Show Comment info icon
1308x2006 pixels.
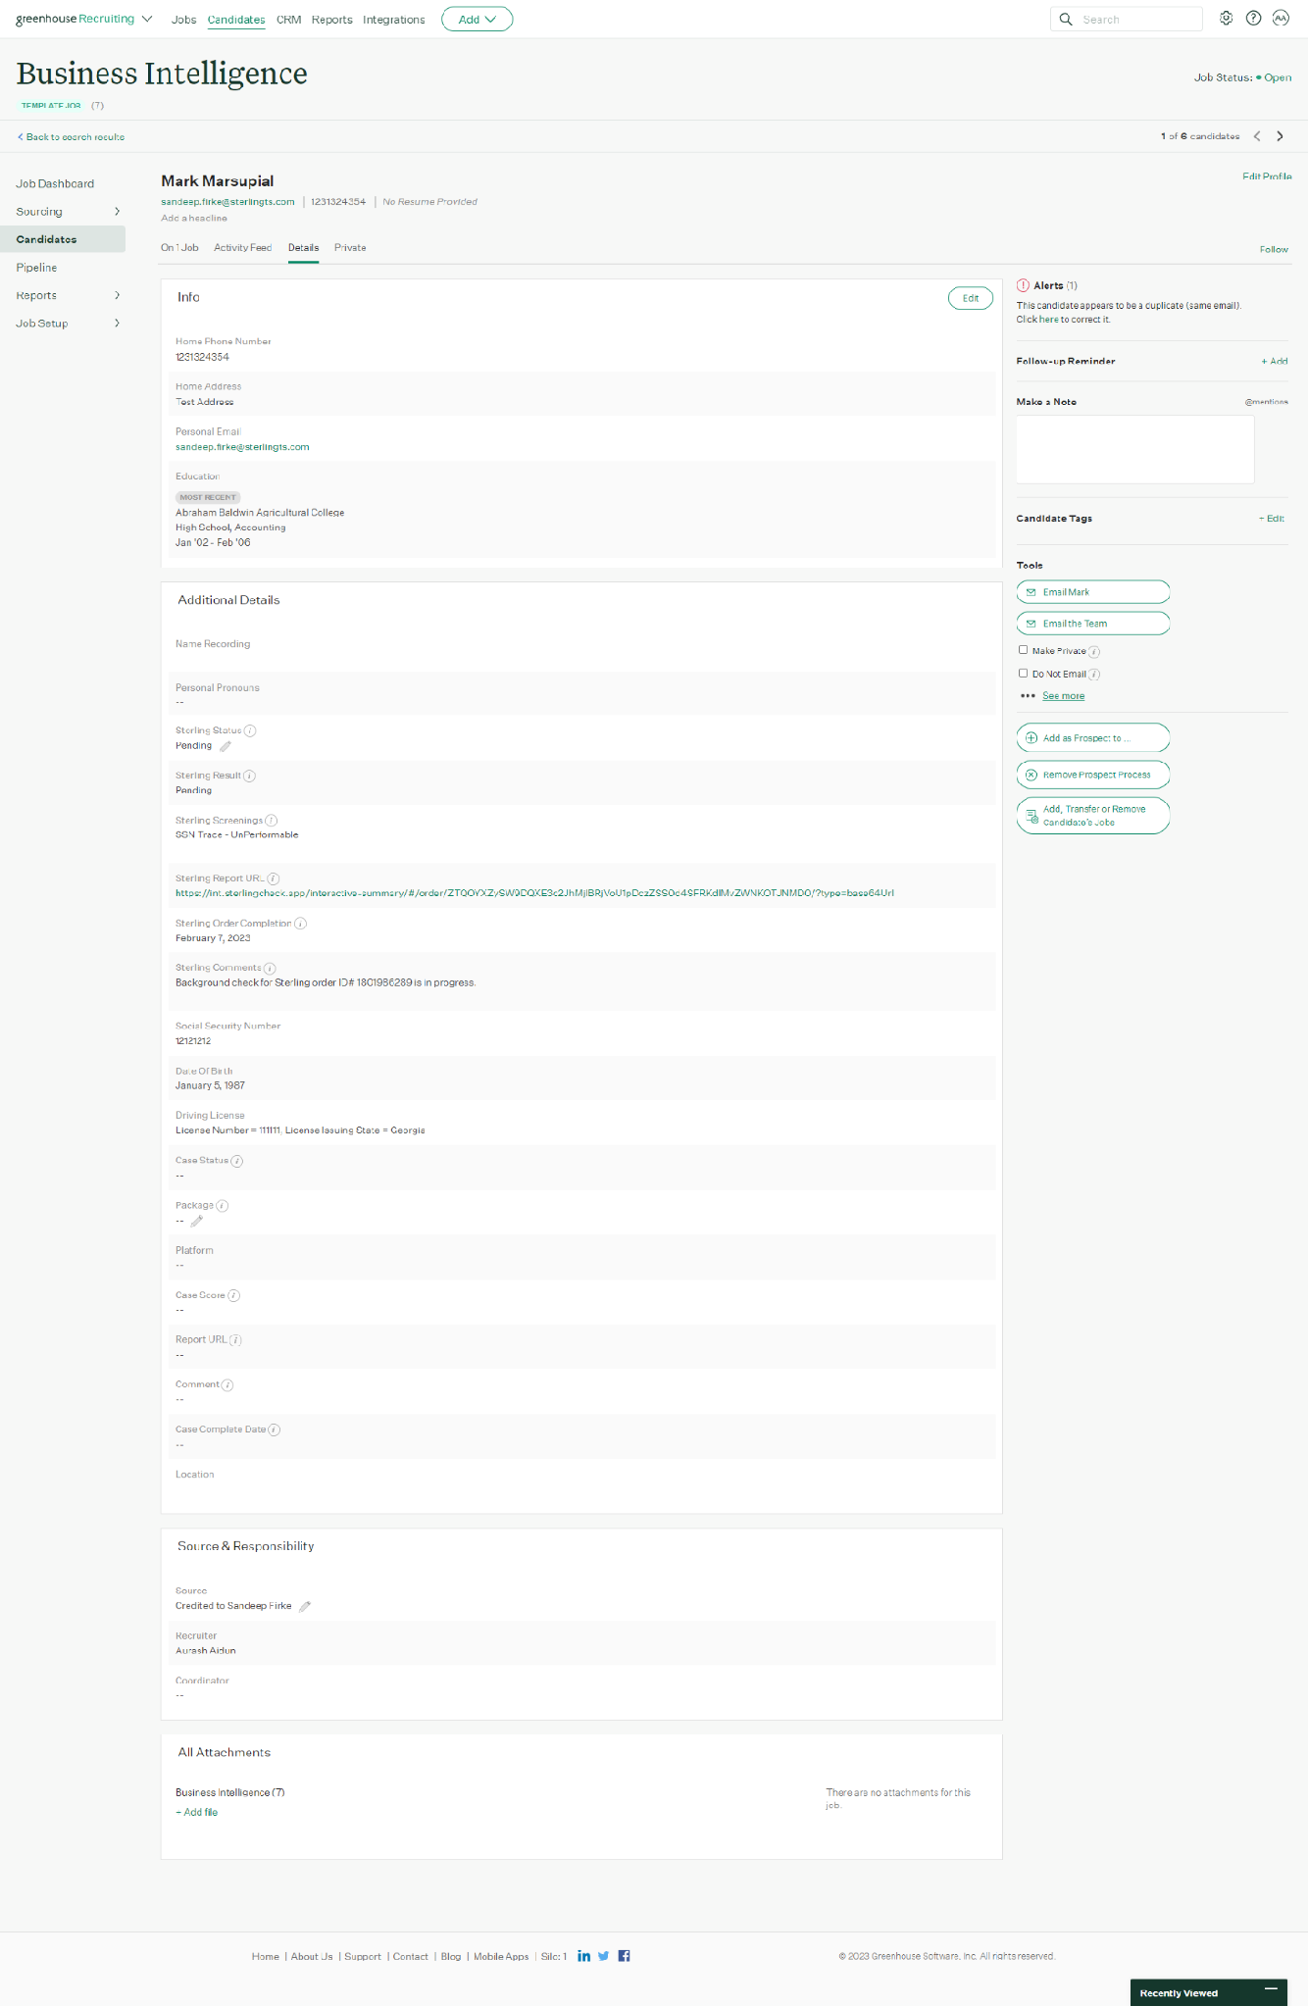[227, 1385]
